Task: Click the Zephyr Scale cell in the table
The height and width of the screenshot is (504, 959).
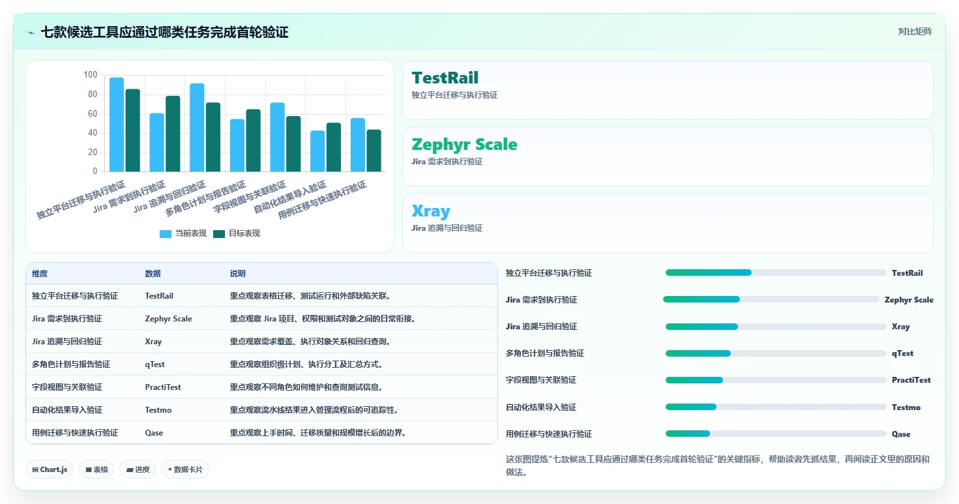Action: pos(168,319)
